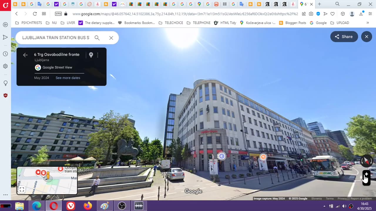Open the TELEPHONE bookmarks folder
The width and height of the screenshot is (376, 211).
coord(198,23)
